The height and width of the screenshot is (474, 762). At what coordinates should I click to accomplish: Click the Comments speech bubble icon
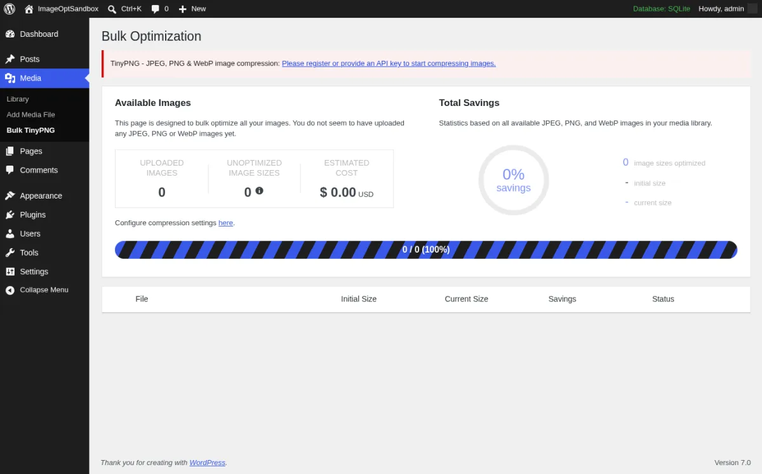coord(10,170)
